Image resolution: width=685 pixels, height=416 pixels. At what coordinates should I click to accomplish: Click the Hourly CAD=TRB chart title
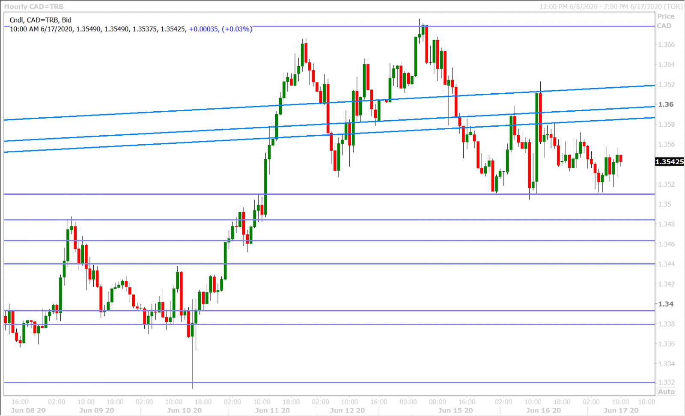click(x=34, y=6)
